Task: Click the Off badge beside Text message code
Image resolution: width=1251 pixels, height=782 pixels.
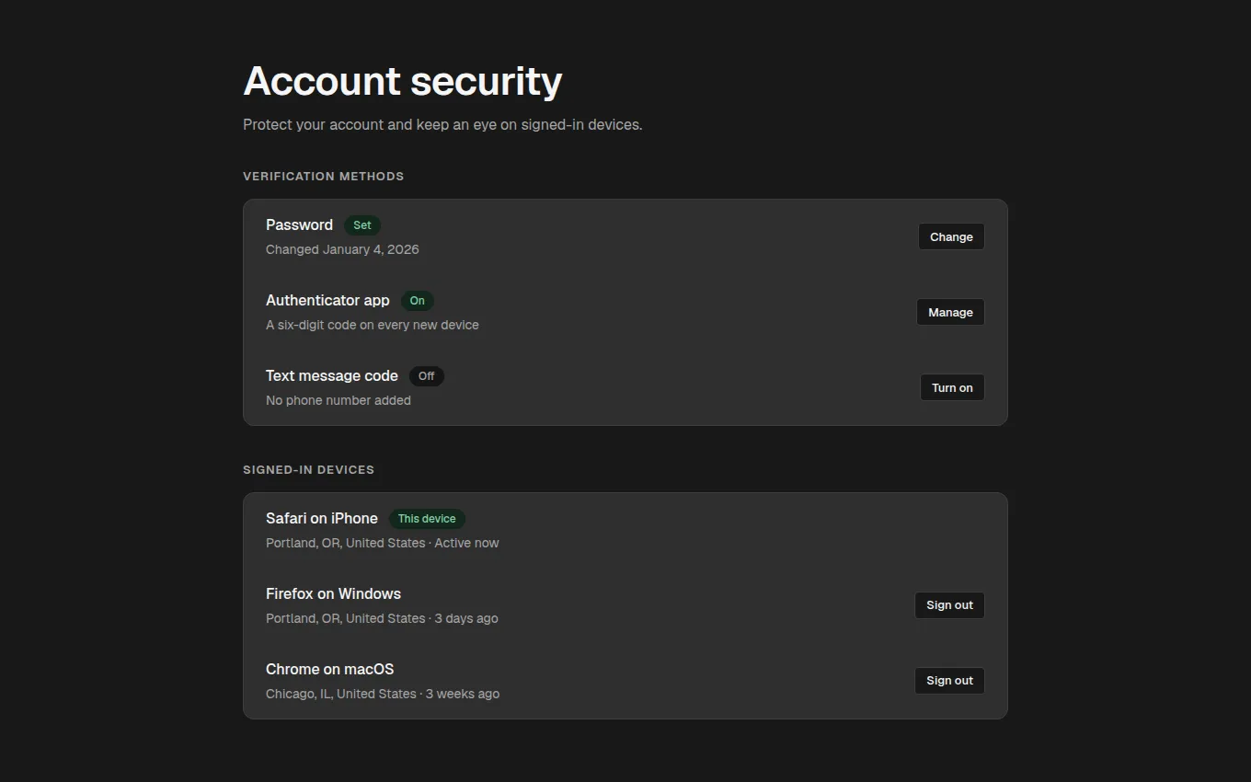Action: [427, 376]
